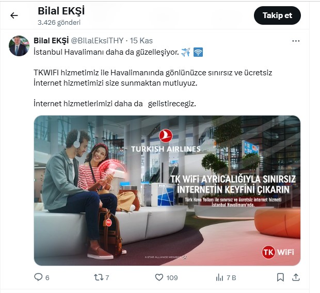Share the post via upload arrow icon

[296, 277]
